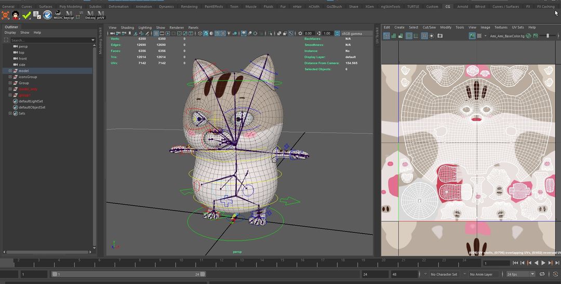Select the front camera in Outliner

22,59
